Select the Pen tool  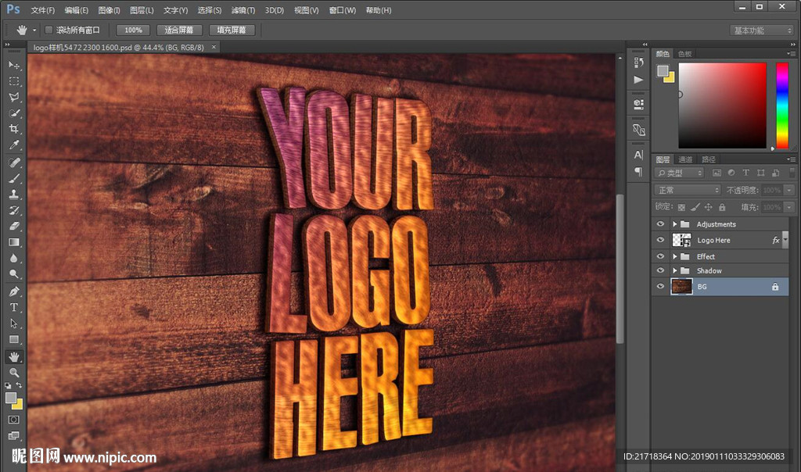(x=14, y=291)
